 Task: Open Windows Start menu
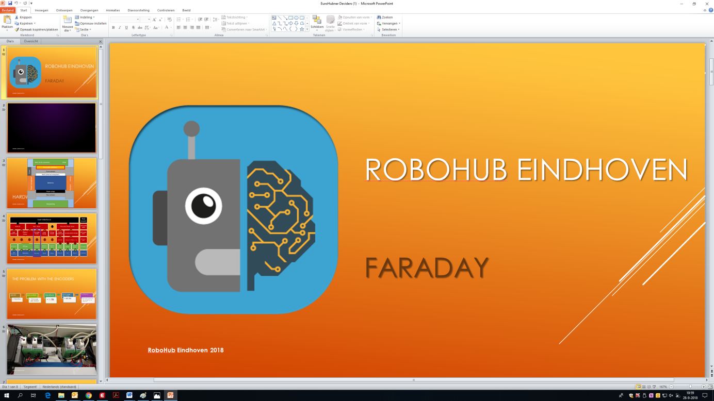7,395
